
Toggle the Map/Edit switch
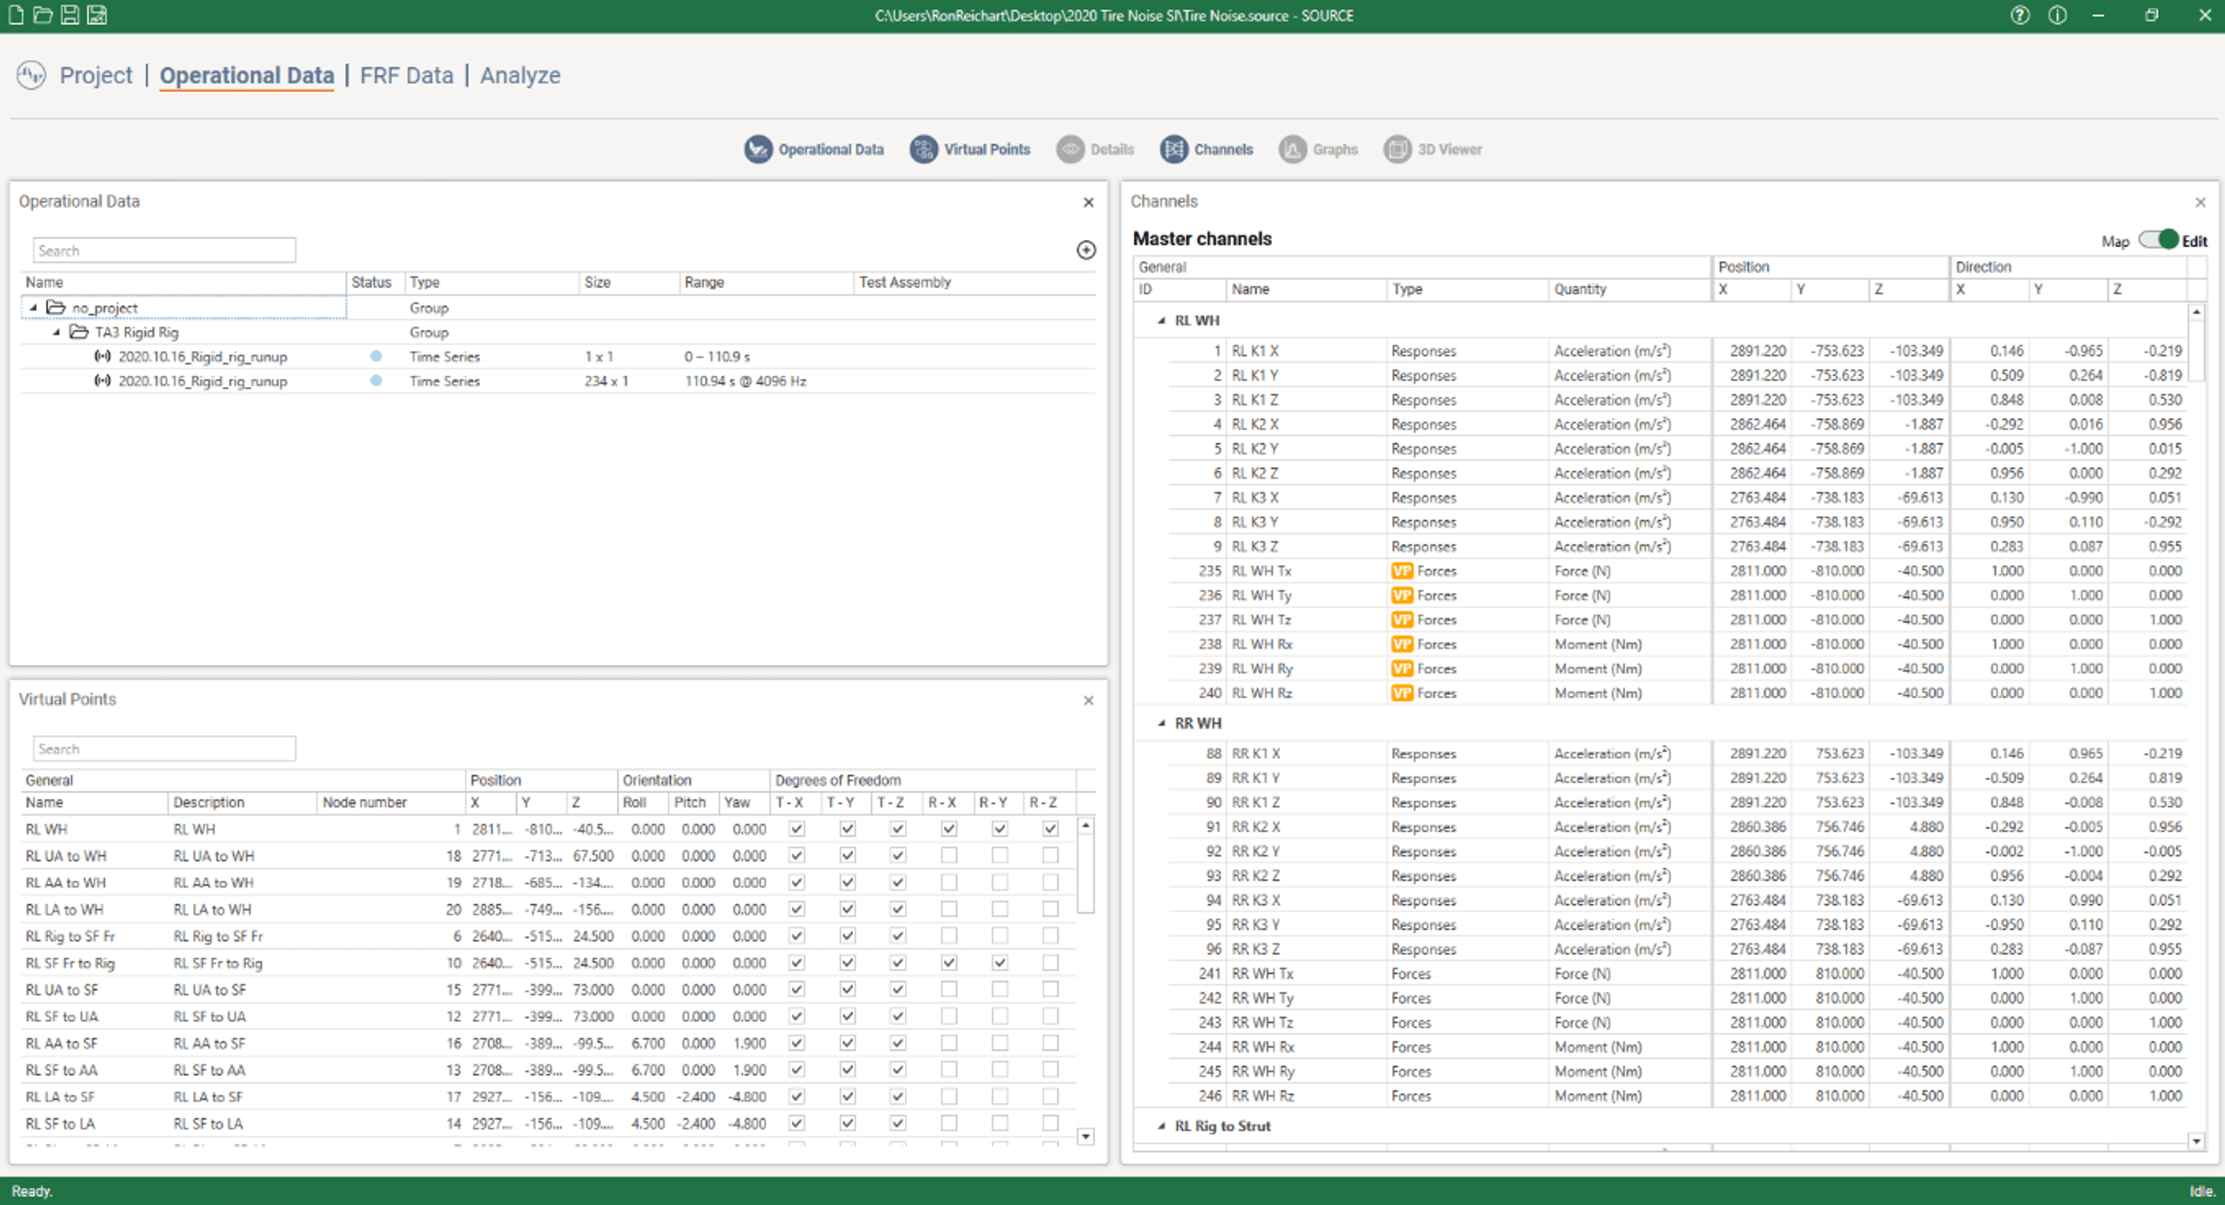pyautogui.click(x=2158, y=240)
